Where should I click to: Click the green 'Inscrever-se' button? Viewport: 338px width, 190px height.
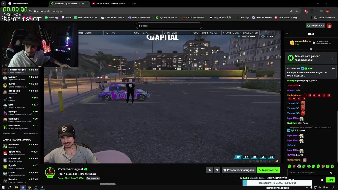[268, 170]
